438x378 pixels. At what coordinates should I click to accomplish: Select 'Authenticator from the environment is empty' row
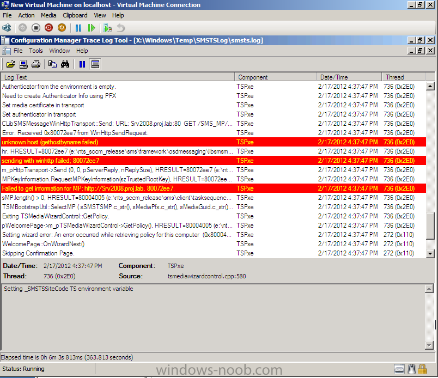point(214,87)
